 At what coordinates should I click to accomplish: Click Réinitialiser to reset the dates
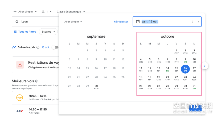(121, 22)
